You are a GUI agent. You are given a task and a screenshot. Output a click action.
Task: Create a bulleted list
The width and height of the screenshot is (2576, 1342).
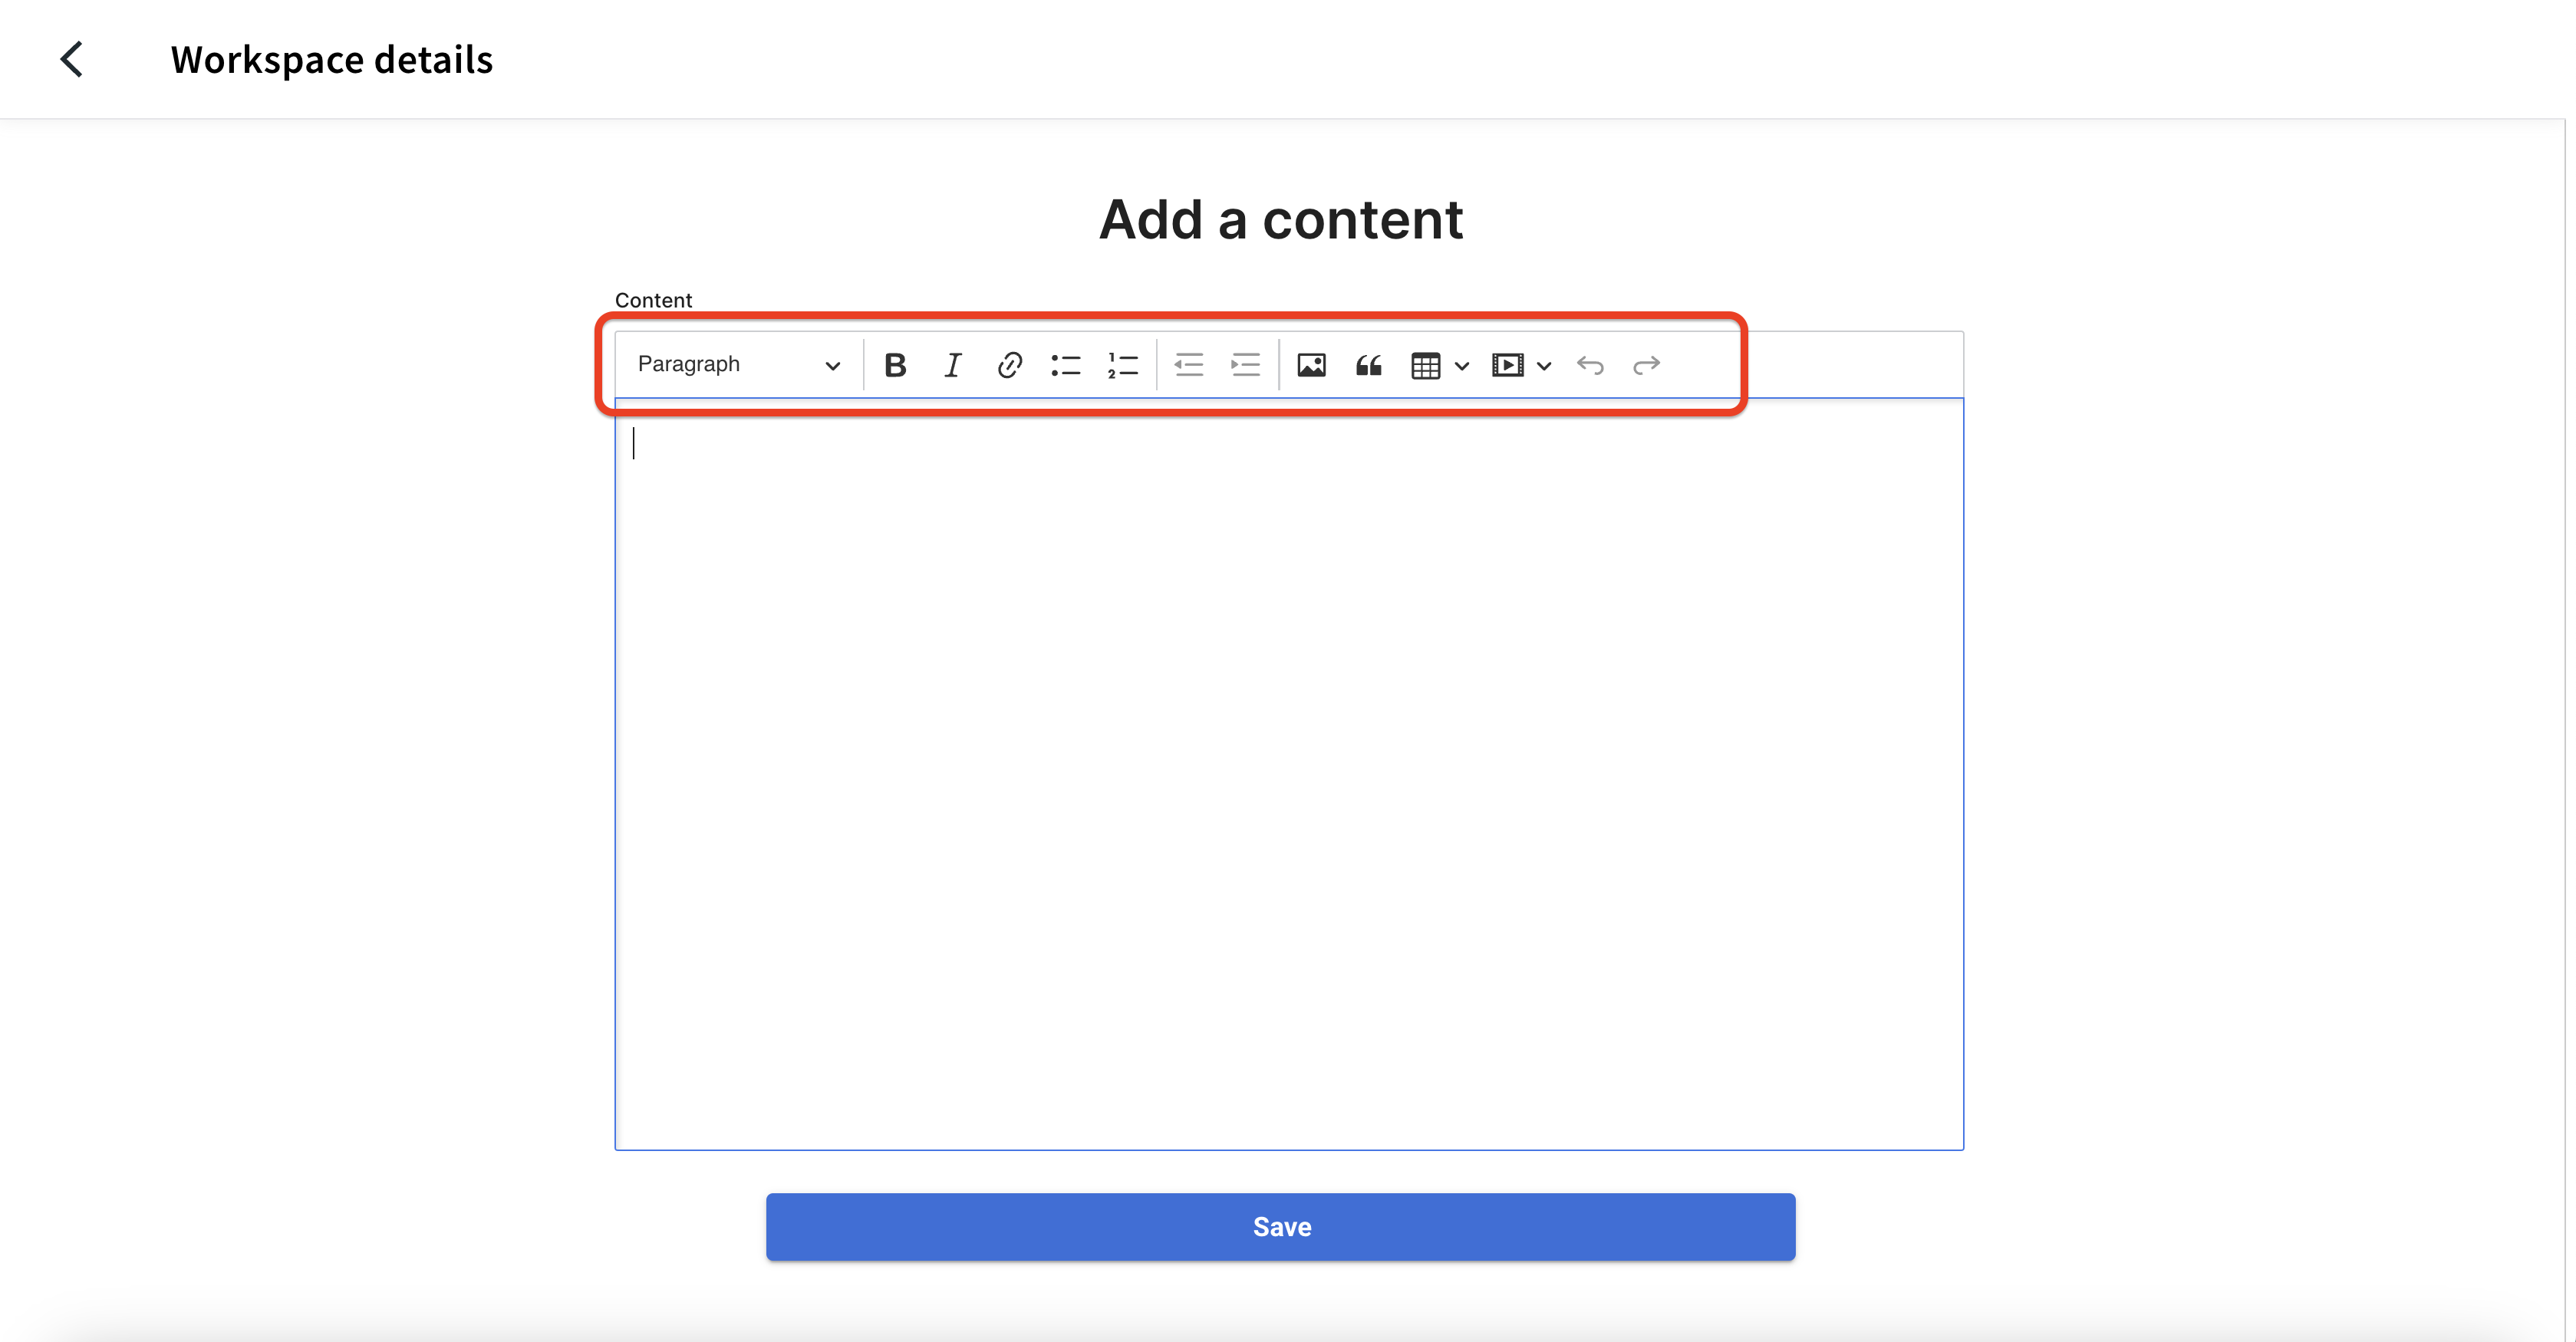click(x=1066, y=365)
